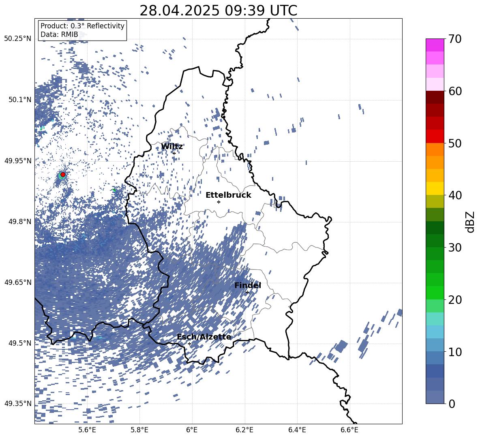Click the 30 tick on the colorbar
The height and width of the screenshot is (438, 480).
[455, 248]
